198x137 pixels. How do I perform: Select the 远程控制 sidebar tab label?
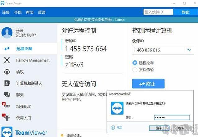tap(24, 49)
